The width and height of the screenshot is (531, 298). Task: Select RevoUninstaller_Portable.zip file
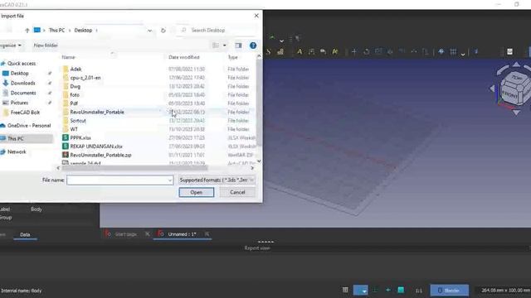pos(100,155)
